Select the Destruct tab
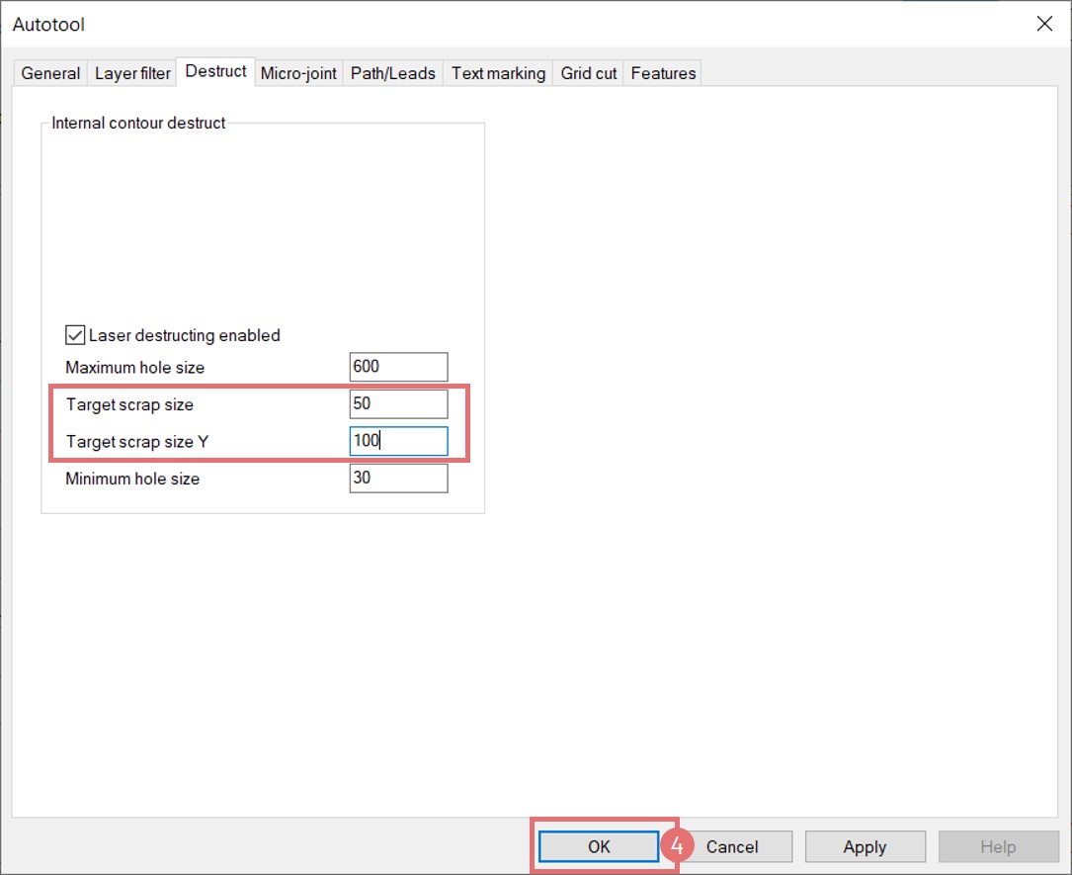Viewport: 1072px width, 875px height. (215, 71)
